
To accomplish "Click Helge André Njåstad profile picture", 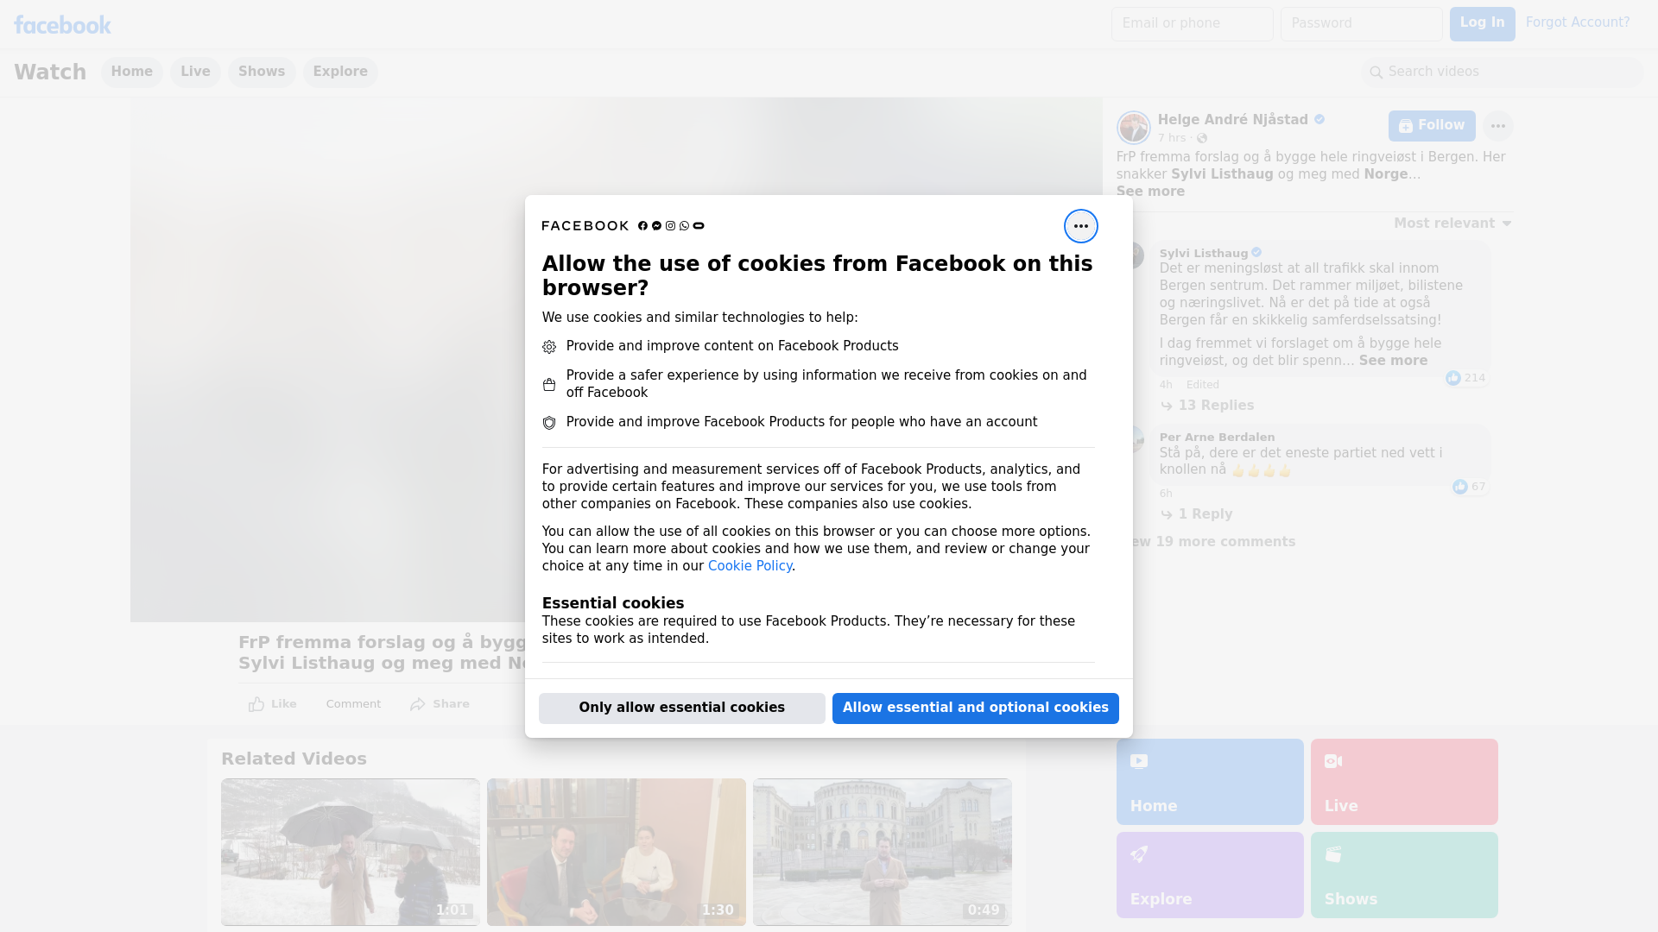I will pyautogui.click(x=1133, y=128).
